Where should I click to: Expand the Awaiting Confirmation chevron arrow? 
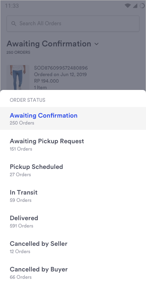(97, 44)
